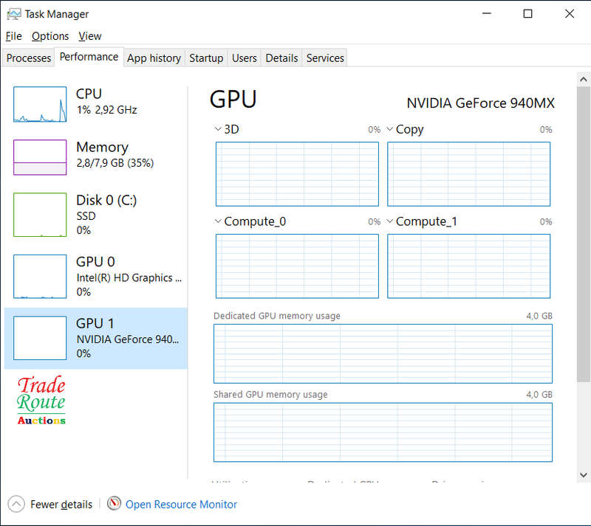
Task: Select the Memory usage mini graph
Action: coord(40,157)
